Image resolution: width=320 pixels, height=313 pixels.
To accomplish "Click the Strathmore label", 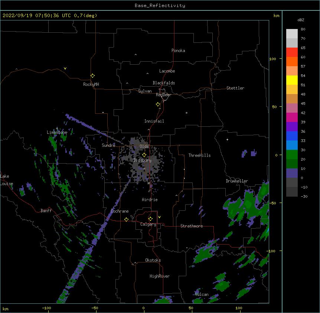I will pos(192,226).
